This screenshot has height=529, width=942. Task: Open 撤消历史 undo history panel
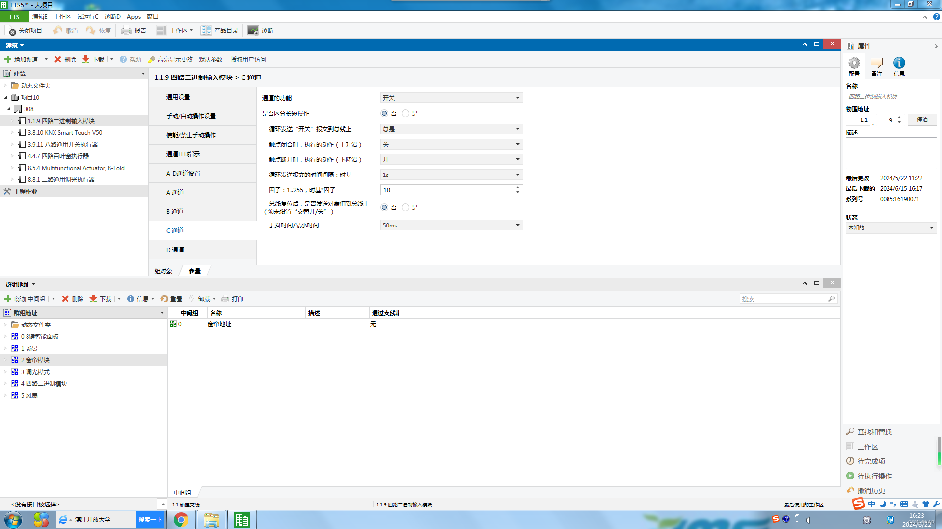point(871,491)
